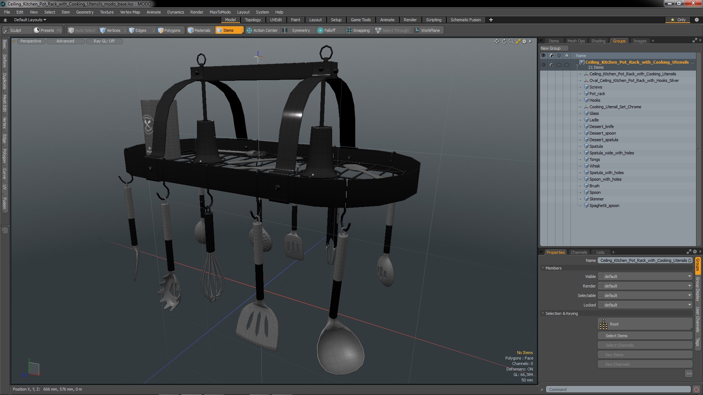
Task: Click the viewport zoom magnifier icon
Action: coord(511,41)
